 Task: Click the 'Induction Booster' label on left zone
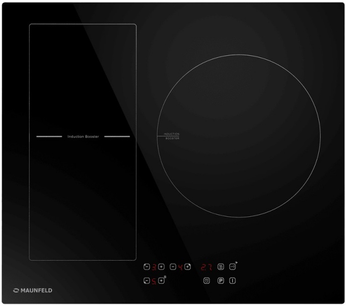(83, 136)
